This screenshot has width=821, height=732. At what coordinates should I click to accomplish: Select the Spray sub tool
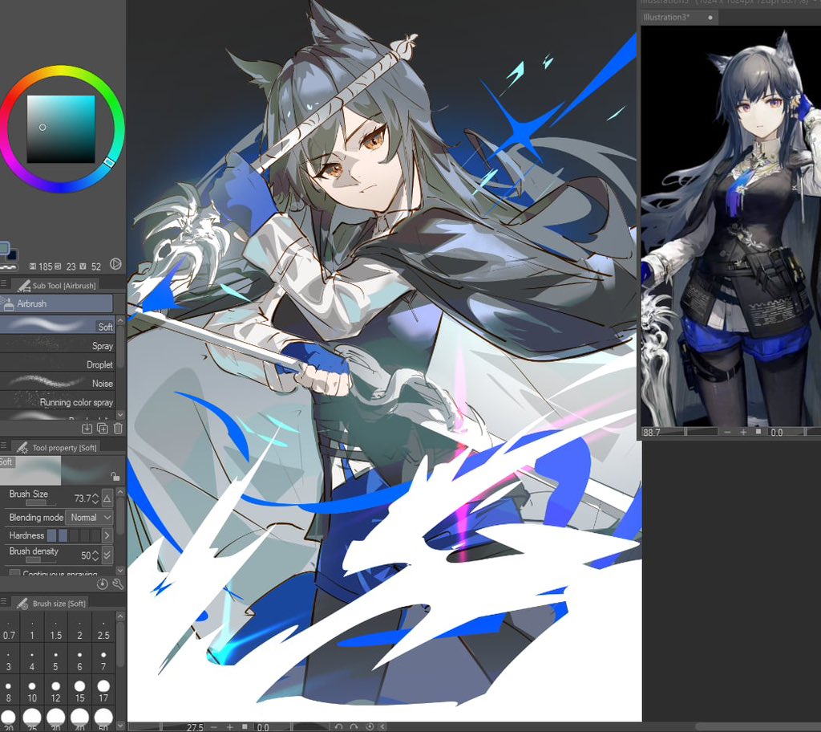57,346
